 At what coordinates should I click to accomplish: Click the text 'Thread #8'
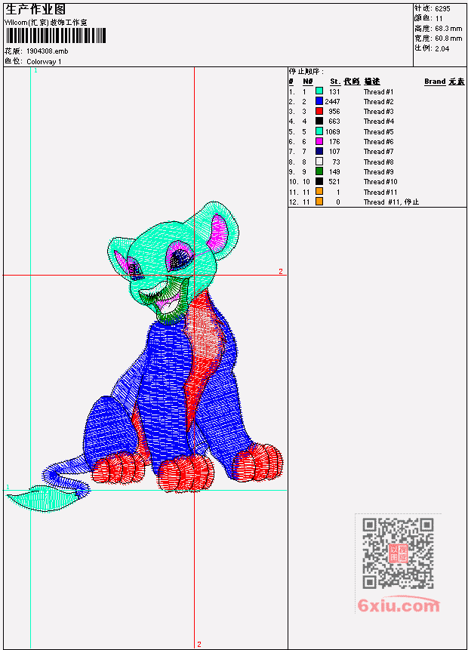(x=378, y=162)
